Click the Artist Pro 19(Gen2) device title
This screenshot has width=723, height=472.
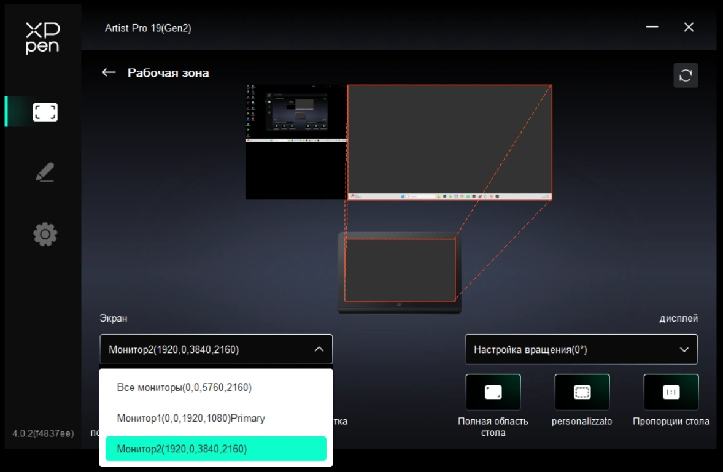148,28
